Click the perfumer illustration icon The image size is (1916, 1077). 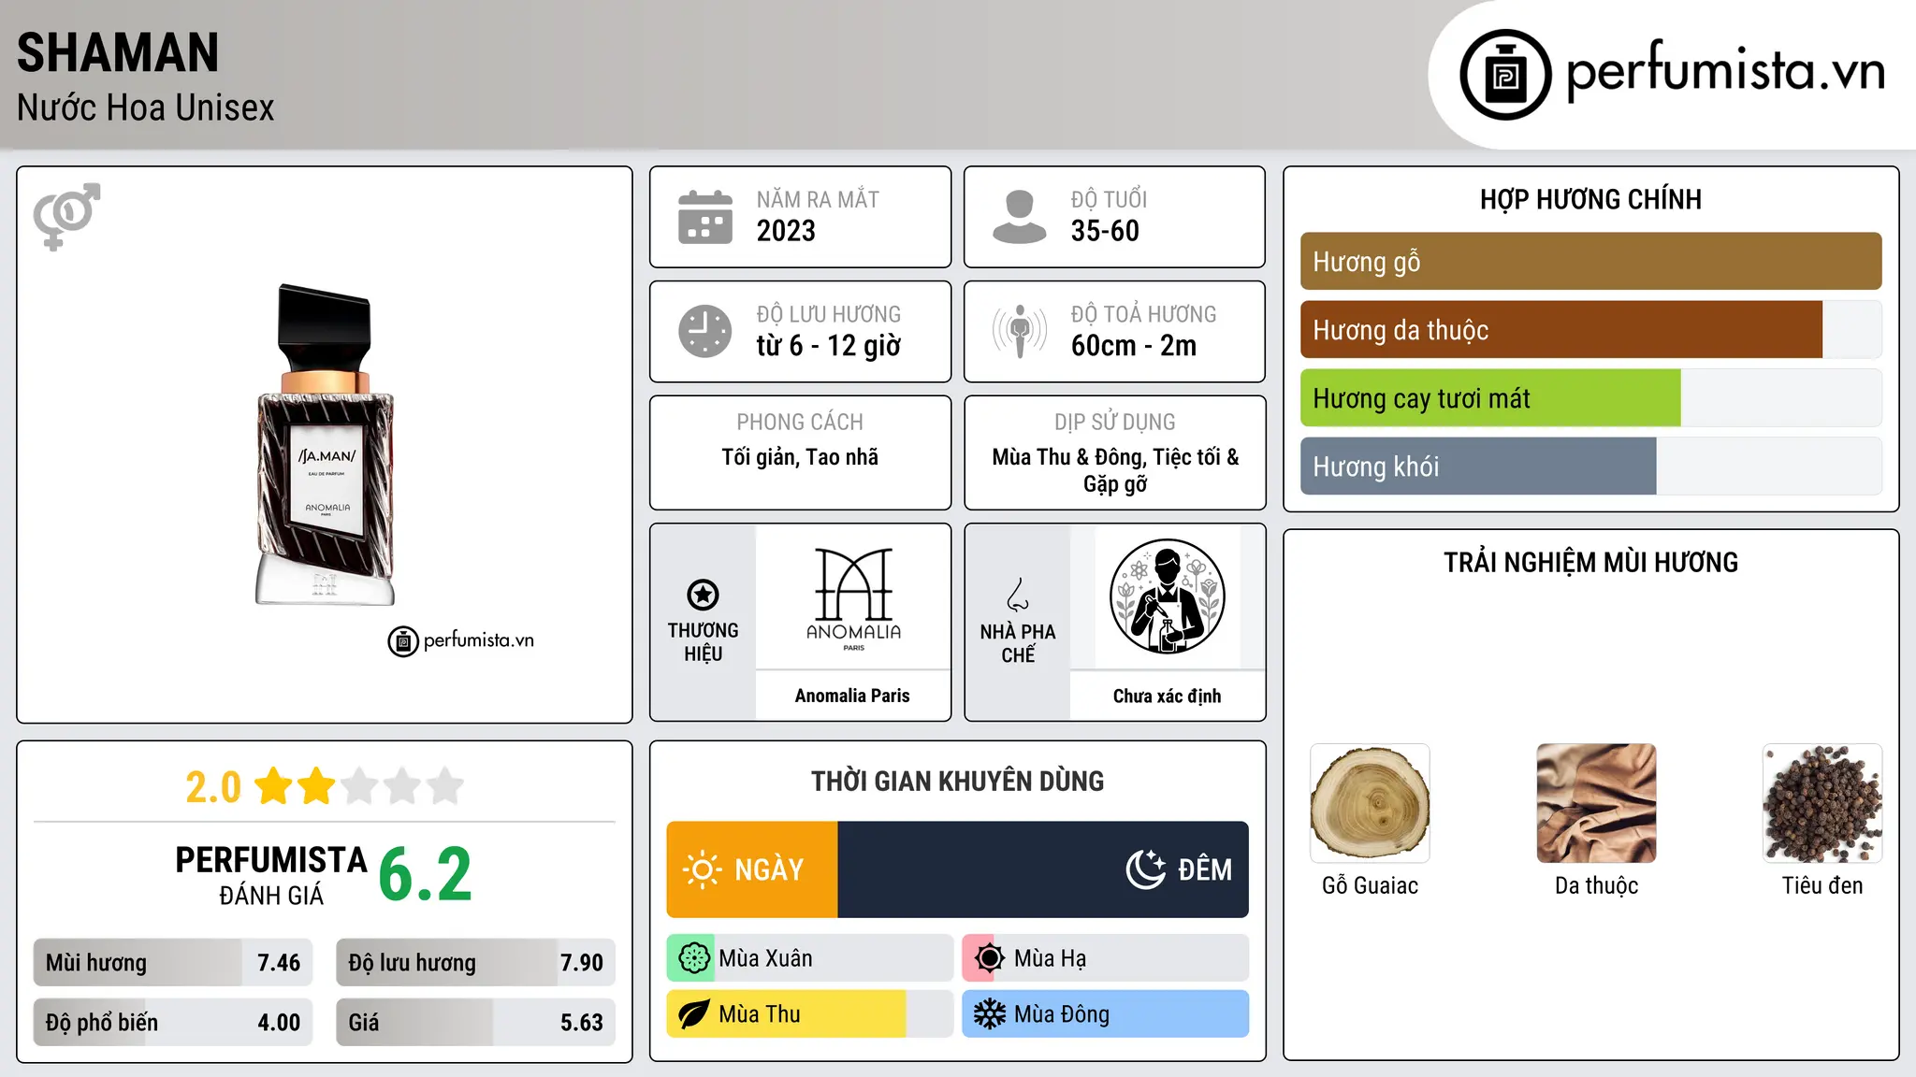coord(1167,596)
